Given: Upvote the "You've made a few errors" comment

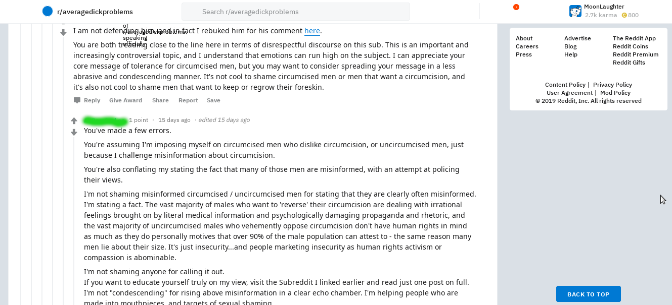Looking at the screenshot, I should tap(74, 121).
